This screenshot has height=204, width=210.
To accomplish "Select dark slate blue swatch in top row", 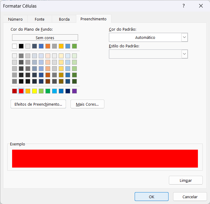I will (34, 46).
